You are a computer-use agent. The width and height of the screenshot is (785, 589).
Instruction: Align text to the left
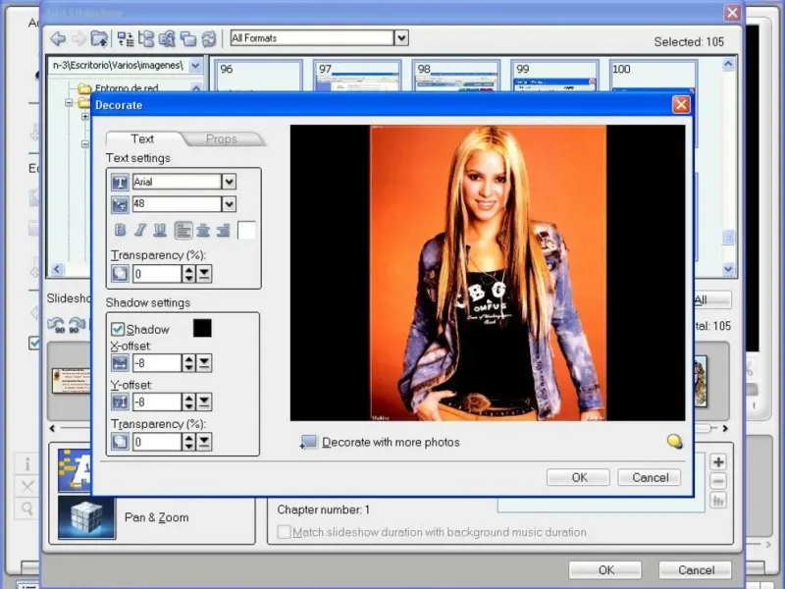tap(183, 231)
